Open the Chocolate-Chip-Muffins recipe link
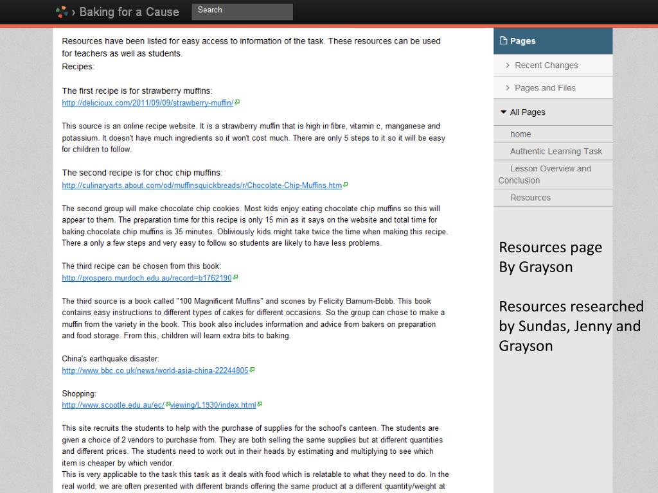Image resolution: width=658 pixels, height=493 pixels. [x=201, y=186]
